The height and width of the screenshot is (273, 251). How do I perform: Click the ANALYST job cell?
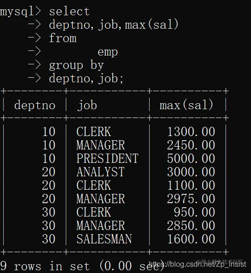100,172
